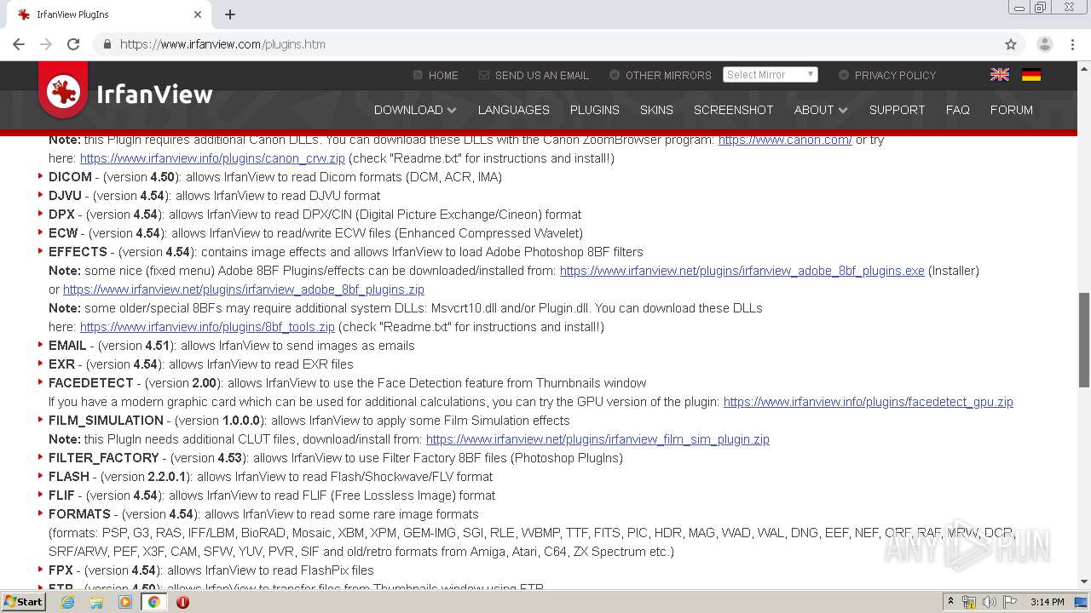Download canon_crw.zip plugin link
This screenshot has height=613, width=1091.
212,158
